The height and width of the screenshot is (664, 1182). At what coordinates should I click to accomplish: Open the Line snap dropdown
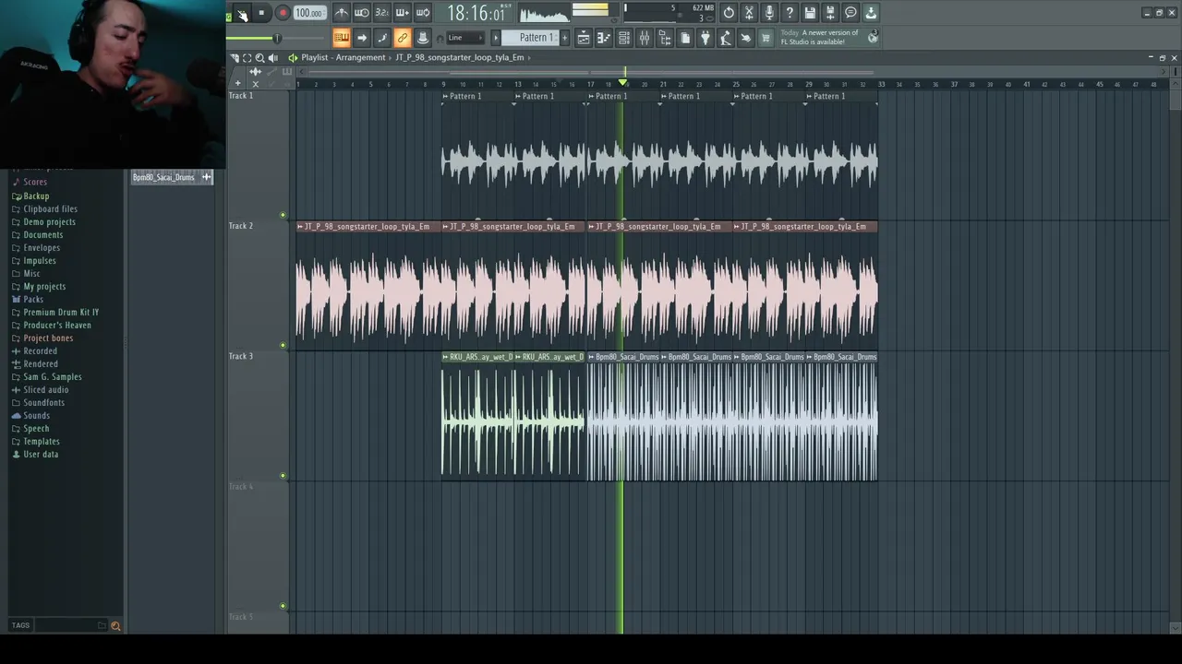tap(466, 38)
